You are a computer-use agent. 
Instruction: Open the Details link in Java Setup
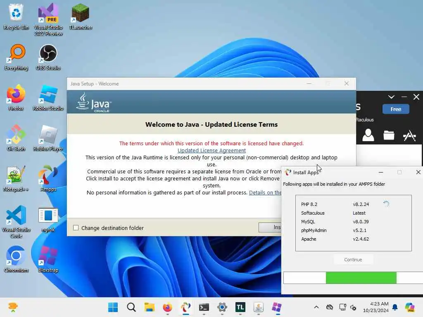265,192
